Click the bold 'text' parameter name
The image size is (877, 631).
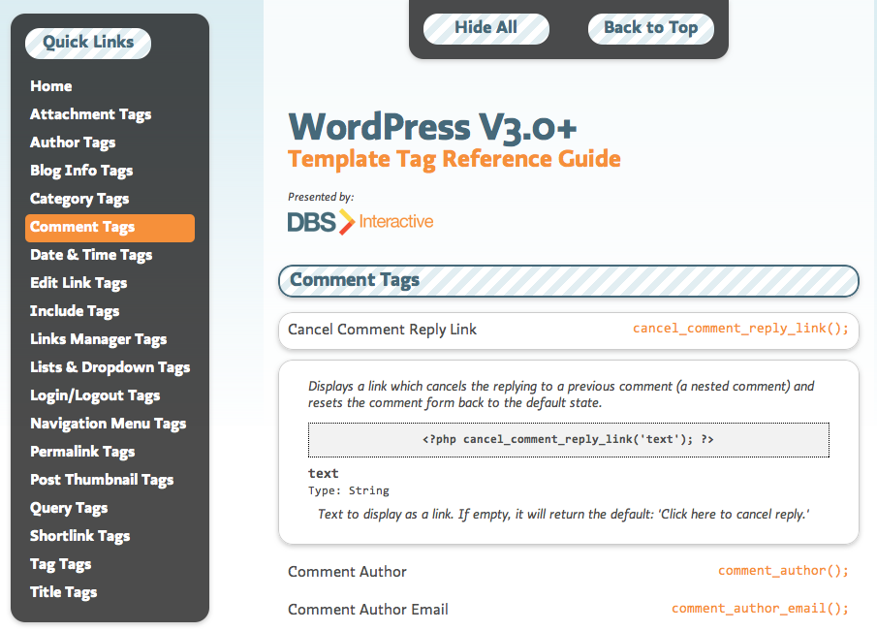[324, 473]
